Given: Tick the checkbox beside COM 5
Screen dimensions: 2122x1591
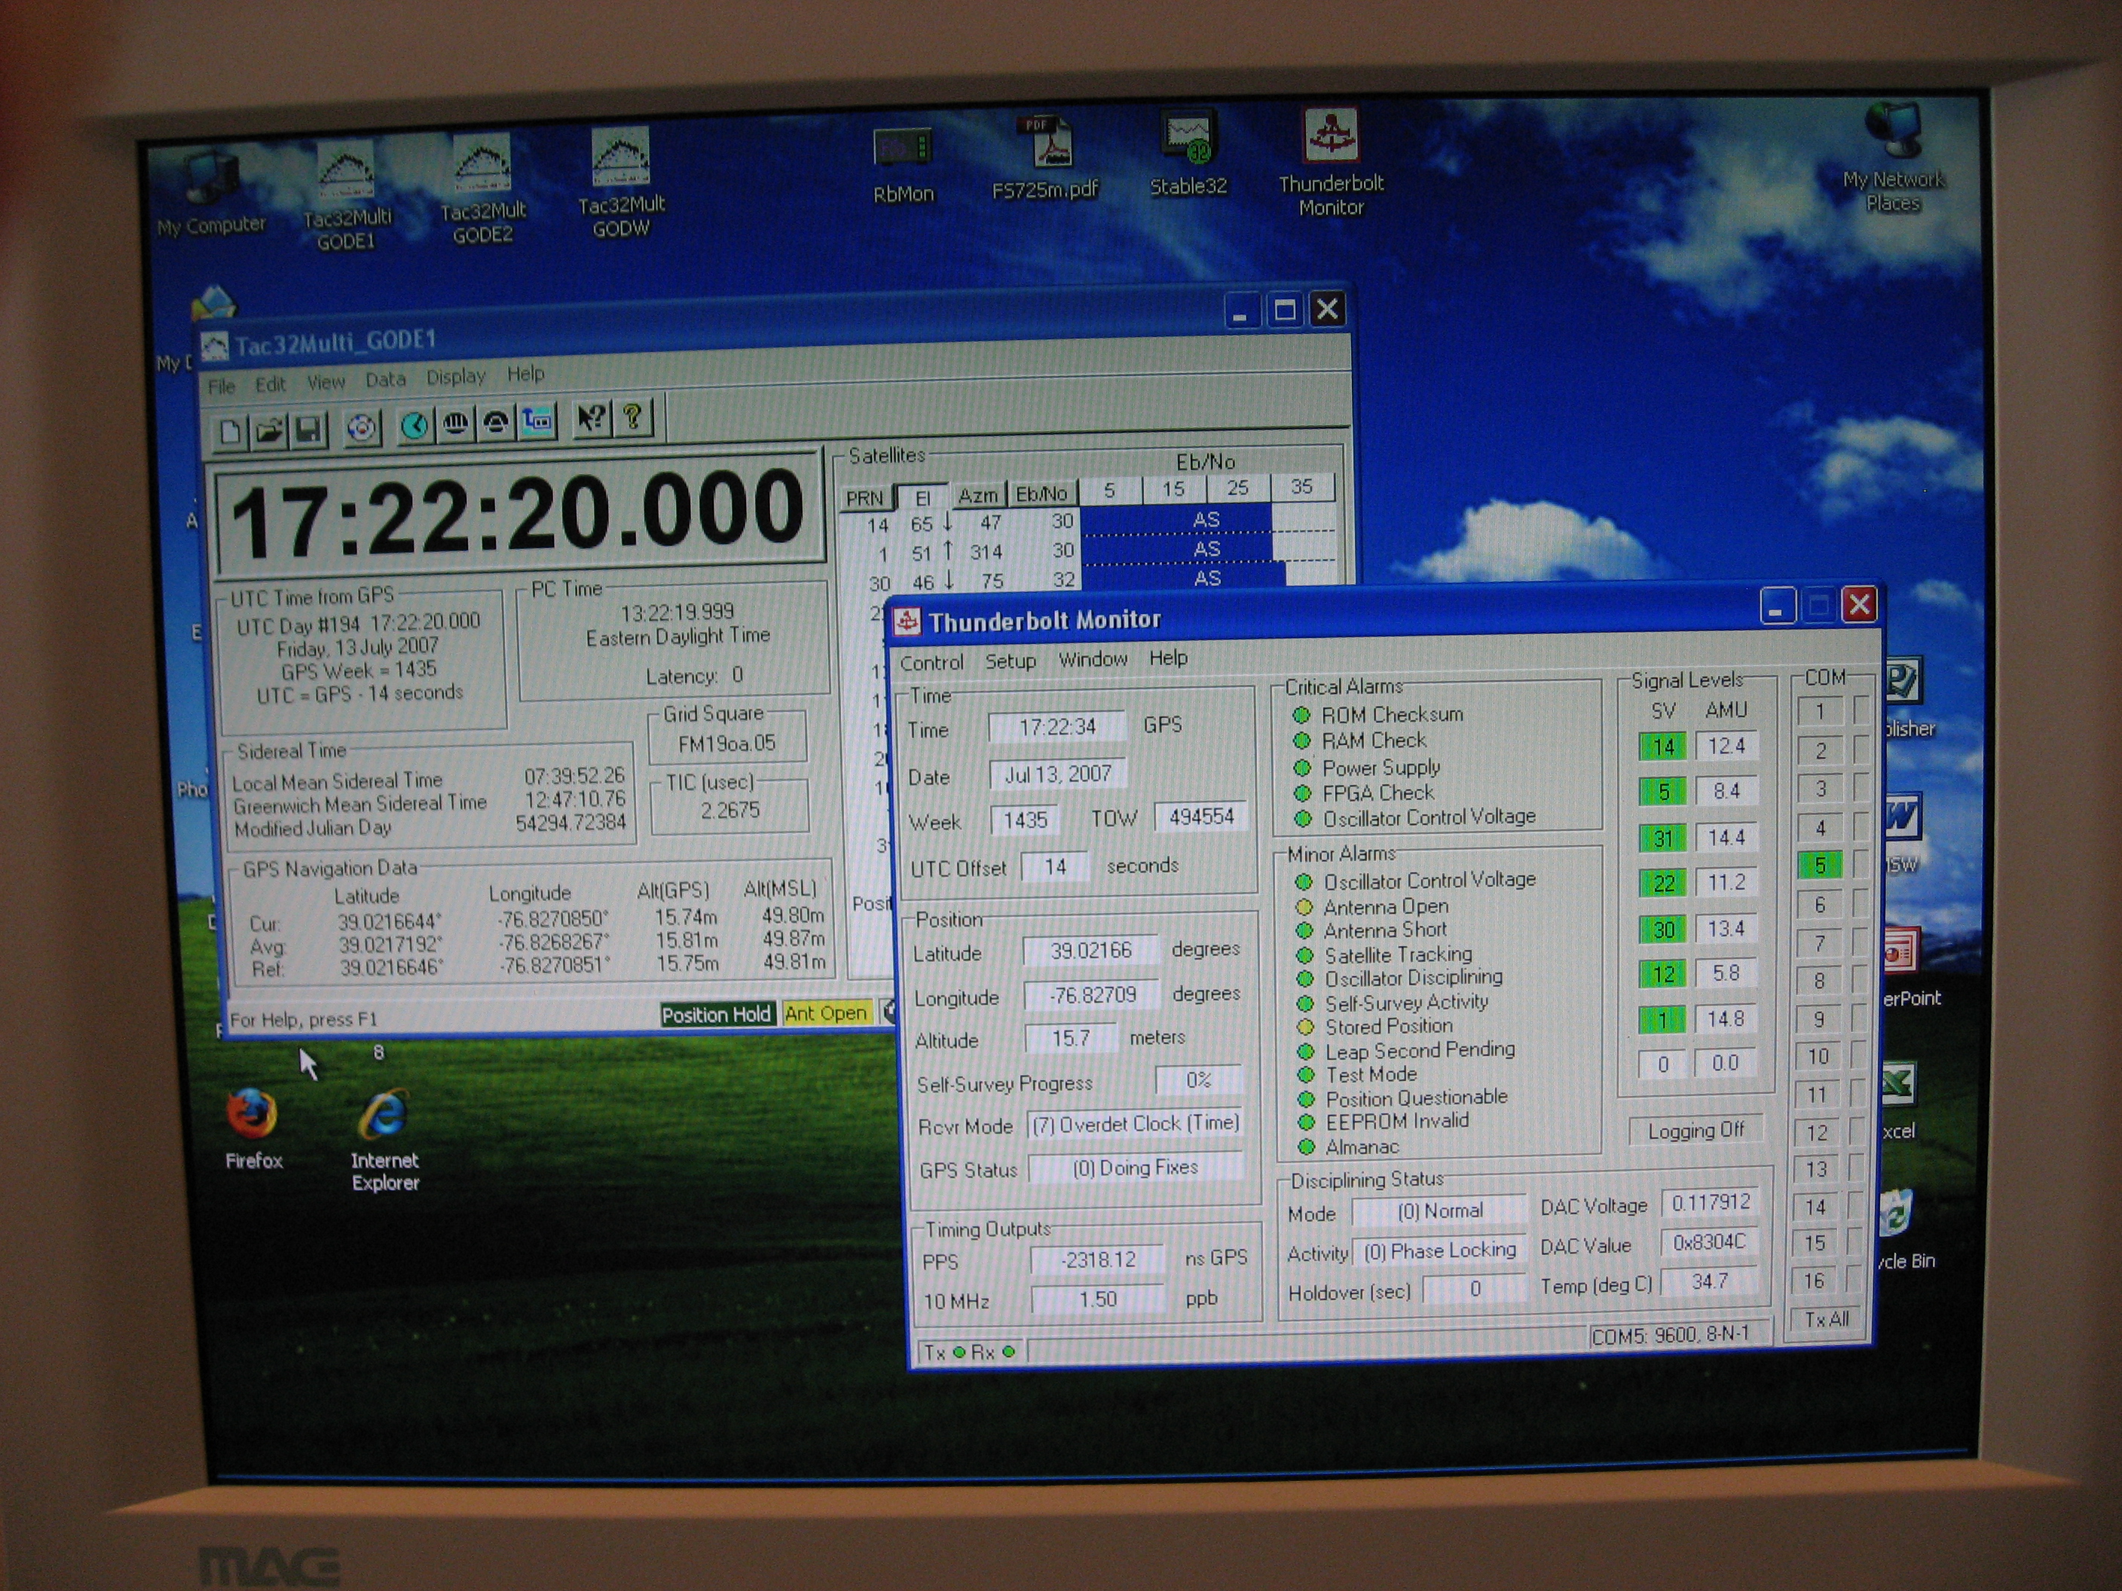Looking at the screenshot, I should (1861, 864).
